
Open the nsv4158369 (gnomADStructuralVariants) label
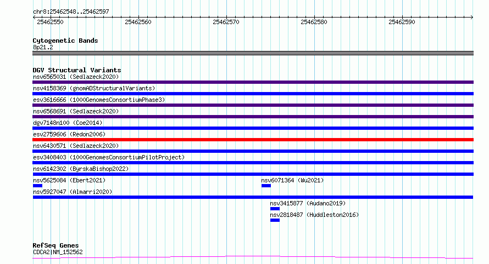click(x=94, y=88)
